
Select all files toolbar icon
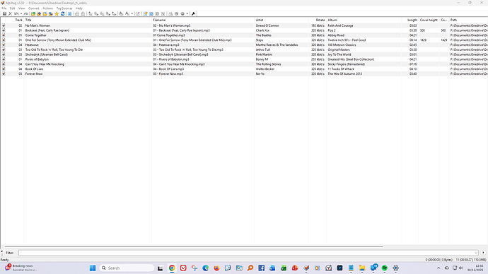[x=69, y=13]
